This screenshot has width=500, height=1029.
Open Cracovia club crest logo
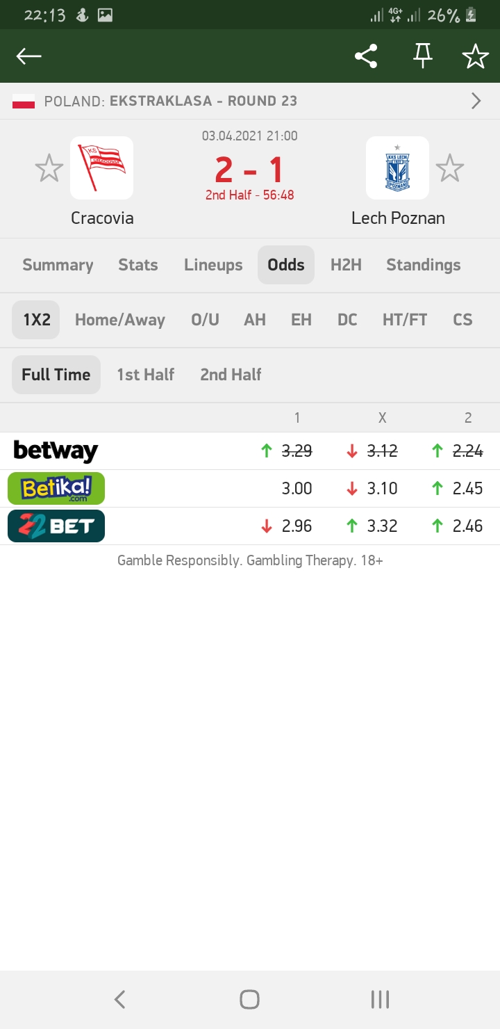101,168
